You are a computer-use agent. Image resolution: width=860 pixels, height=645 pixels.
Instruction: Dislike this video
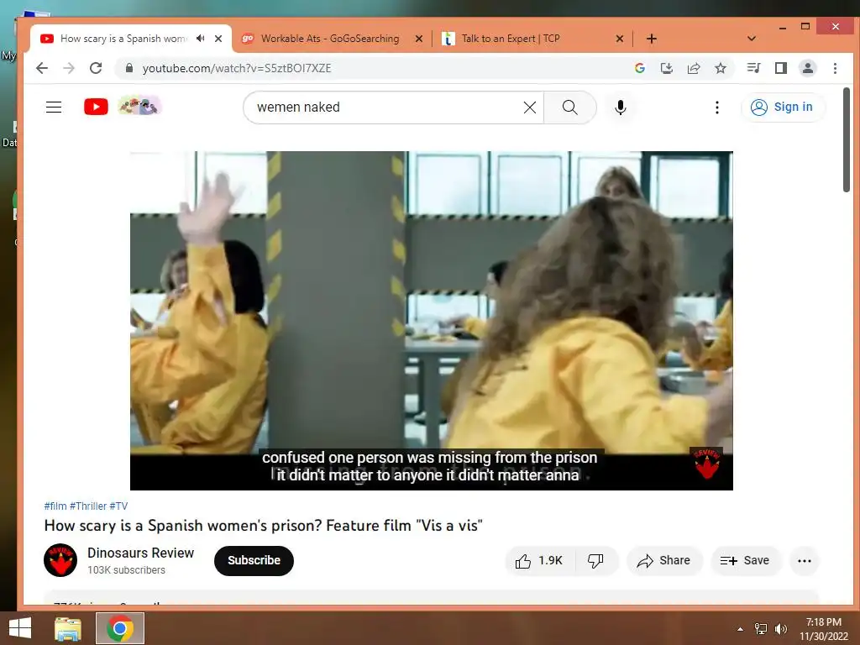tap(596, 560)
